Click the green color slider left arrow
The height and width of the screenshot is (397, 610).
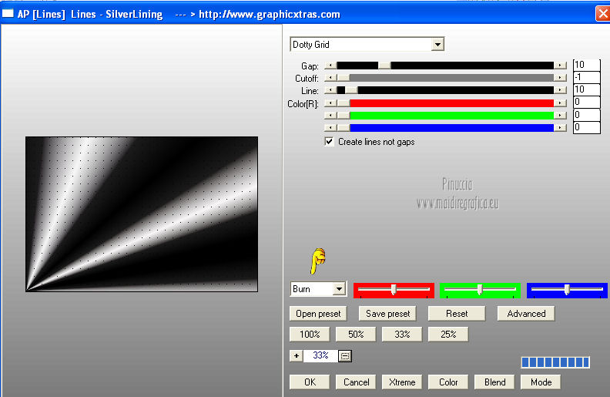pyautogui.click(x=330, y=115)
